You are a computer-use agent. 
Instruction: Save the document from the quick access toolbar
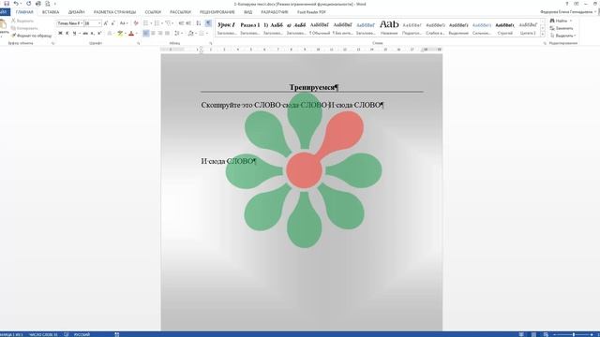click(7, 4)
